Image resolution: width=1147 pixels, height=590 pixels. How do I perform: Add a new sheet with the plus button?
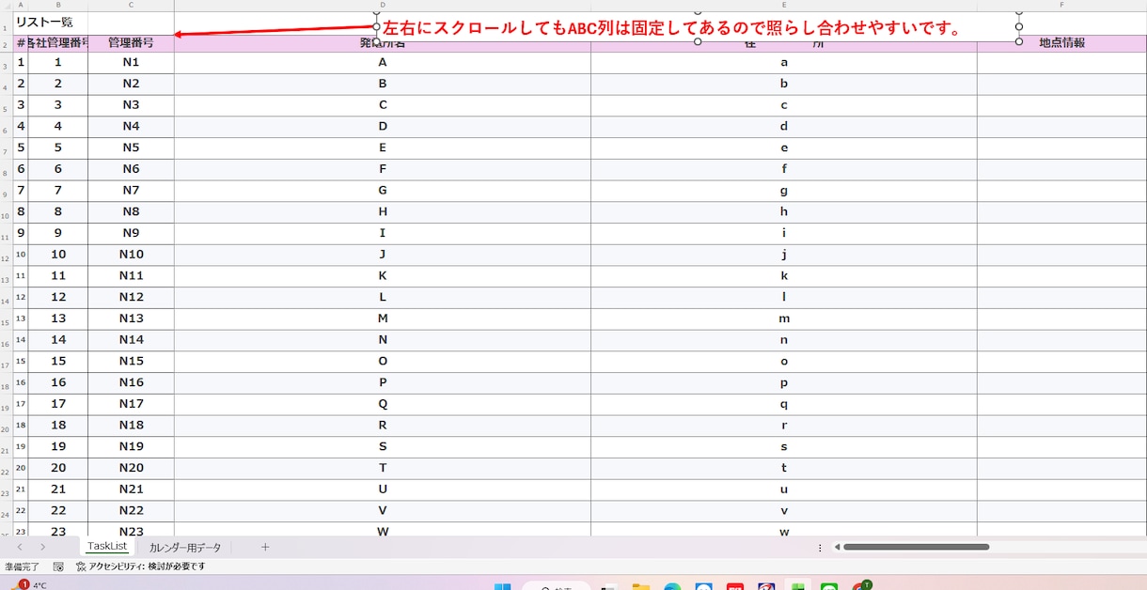265,547
